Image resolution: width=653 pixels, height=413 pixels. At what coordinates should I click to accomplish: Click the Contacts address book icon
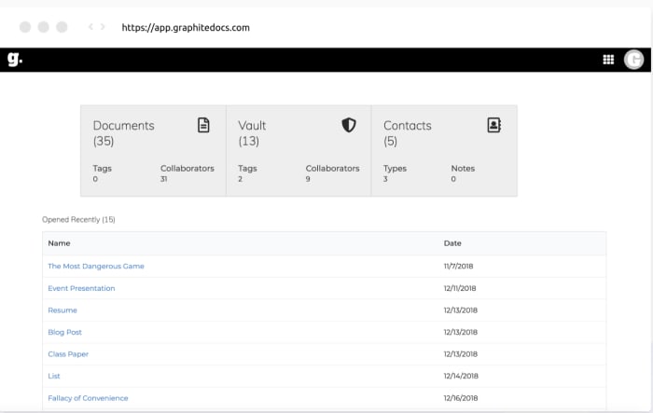tap(494, 125)
